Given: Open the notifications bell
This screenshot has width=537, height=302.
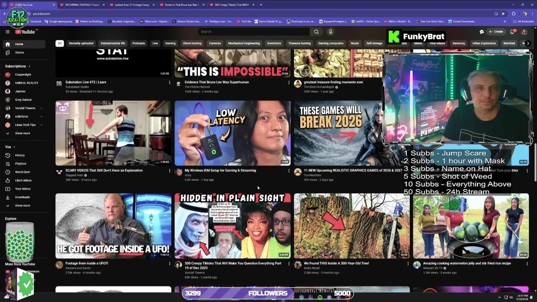Looking at the screenshot, I should [x=513, y=31].
